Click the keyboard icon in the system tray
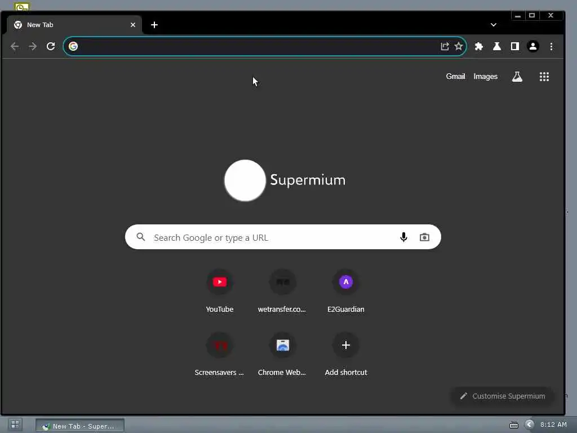Screen dimensions: 577x433 (514, 425)
